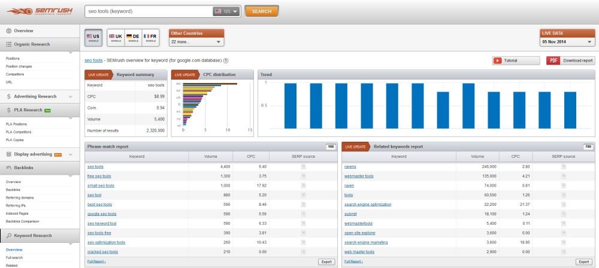This screenshot has width=599, height=268.
Task: Switch to DE Google database
Action: click(133, 38)
